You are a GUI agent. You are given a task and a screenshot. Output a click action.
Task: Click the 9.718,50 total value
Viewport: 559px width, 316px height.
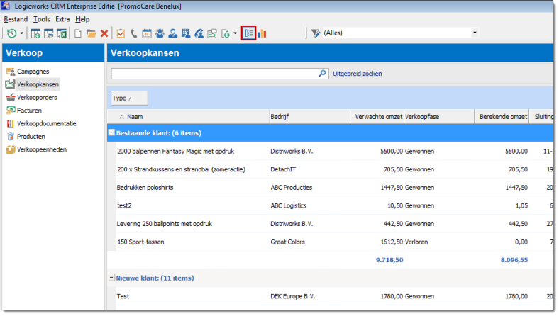(x=389, y=260)
